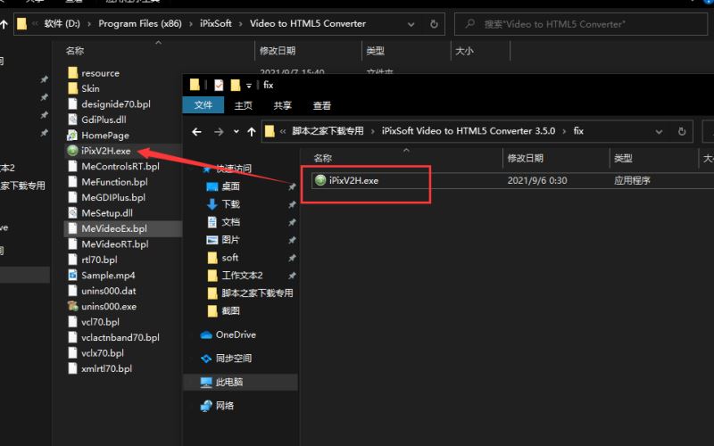Image resolution: width=714 pixels, height=446 pixels.
Task: Select the HomePage shortcut icon
Action: [x=72, y=136]
